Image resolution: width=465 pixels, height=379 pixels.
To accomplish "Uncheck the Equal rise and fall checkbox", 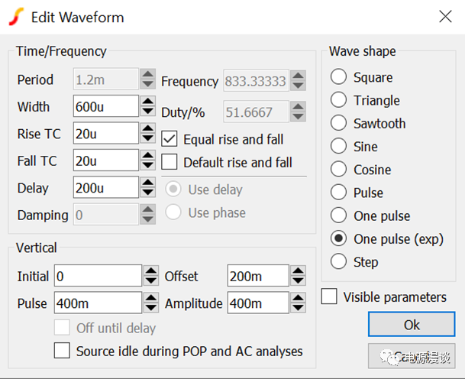I will point(170,139).
